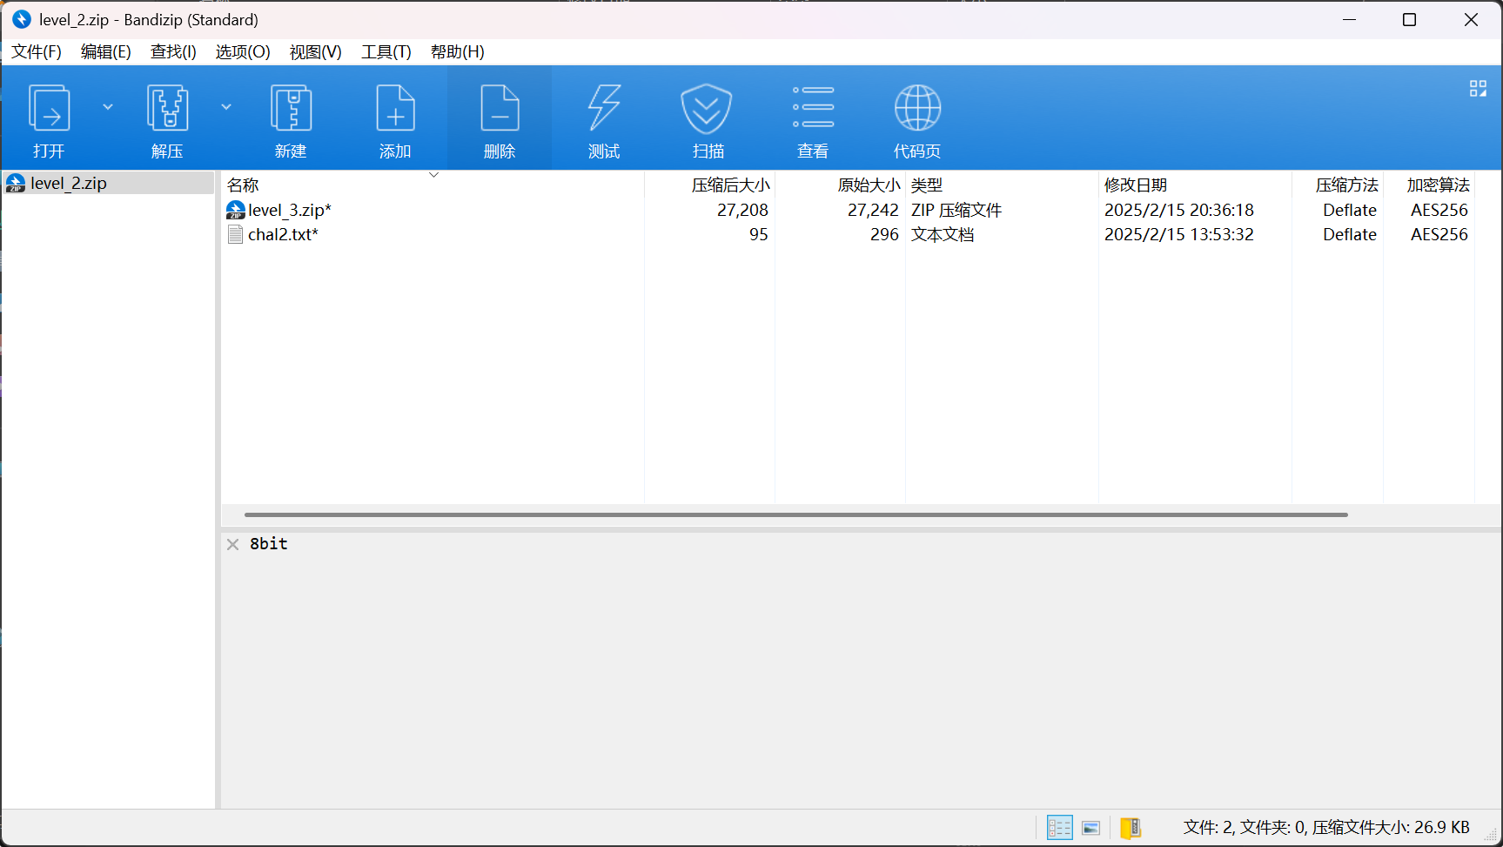The height and width of the screenshot is (847, 1503).
Task: Click the Open (打开) toolbar icon
Action: [x=49, y=108]
